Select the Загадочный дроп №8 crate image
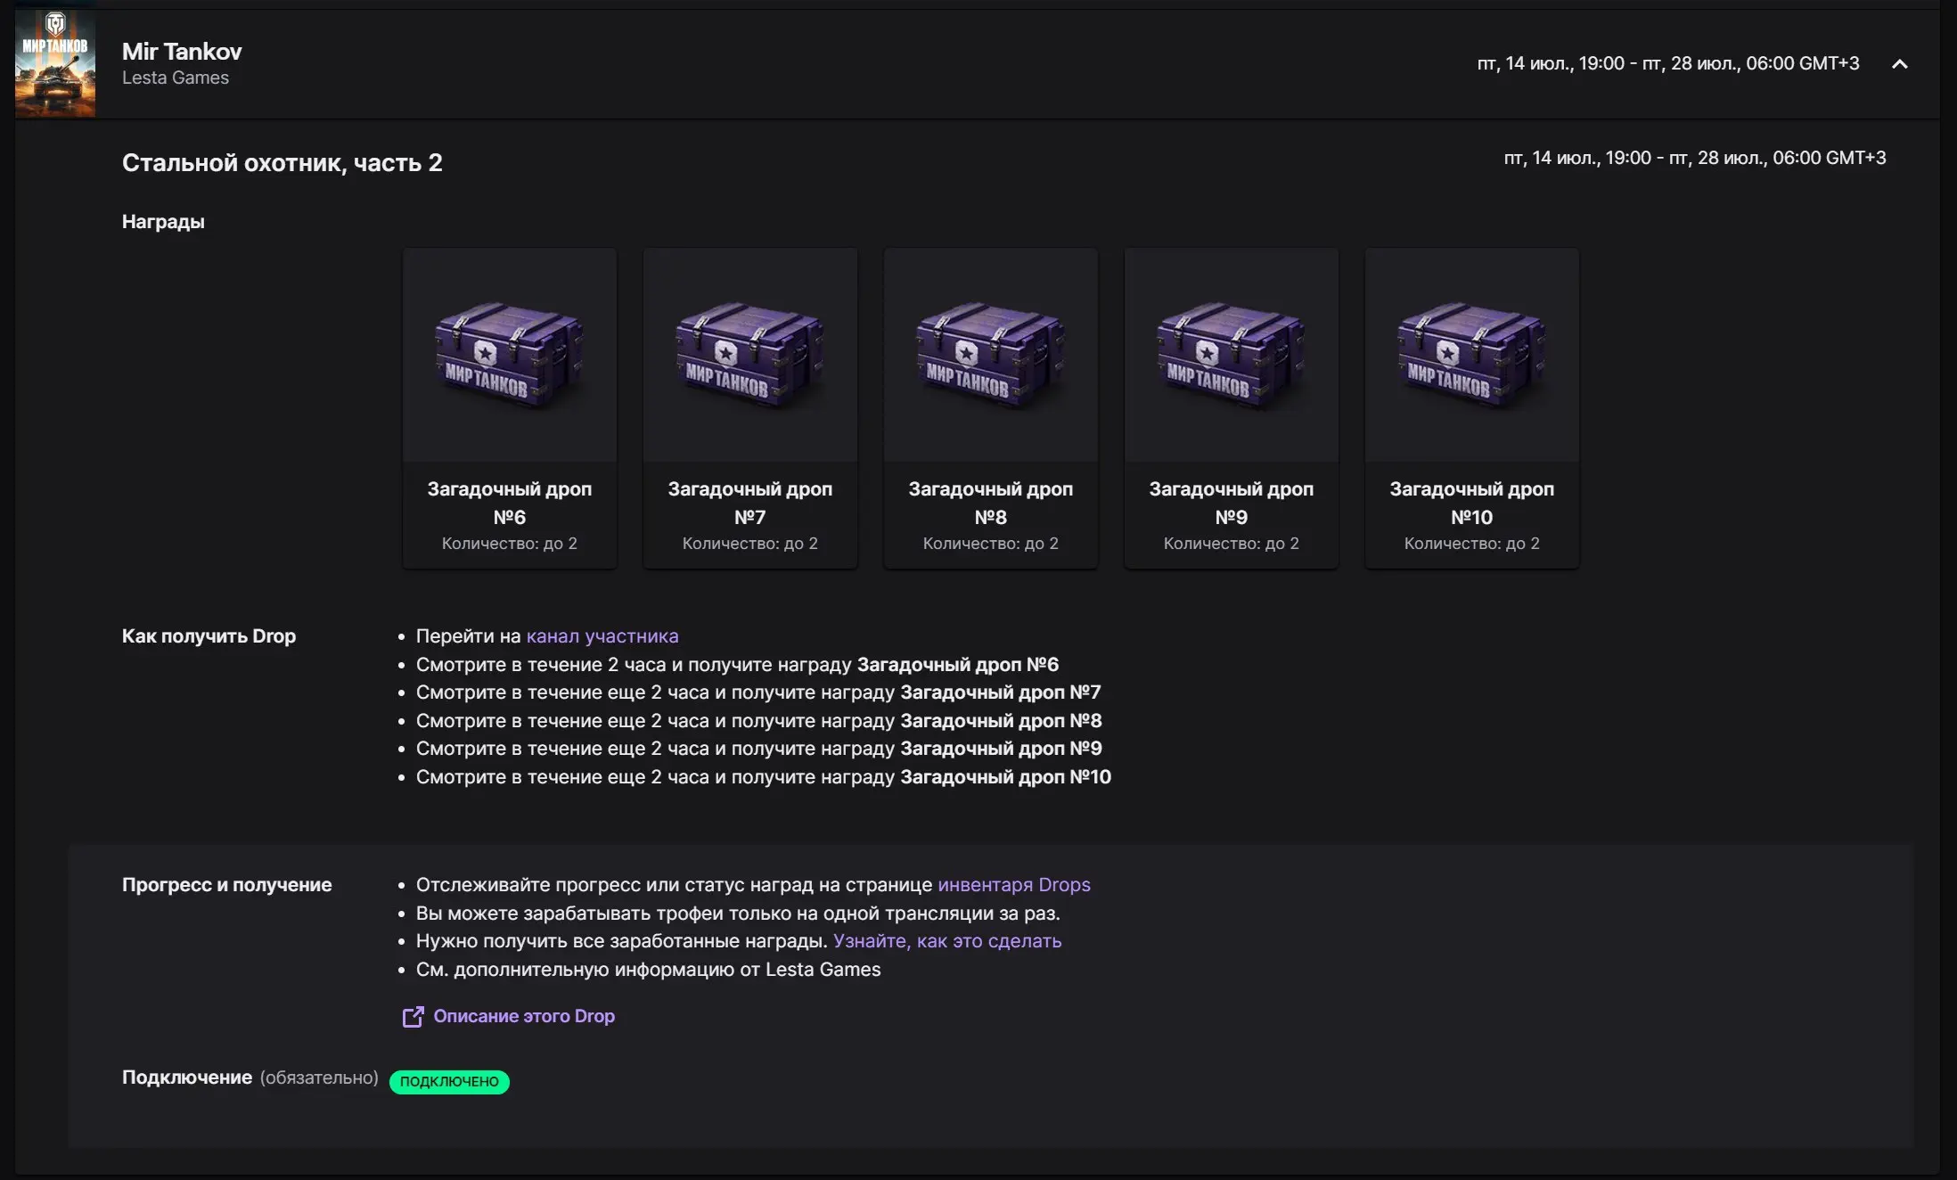Screen dimensions: 1957x1180 pyautogui.click(x=991, y=355)
